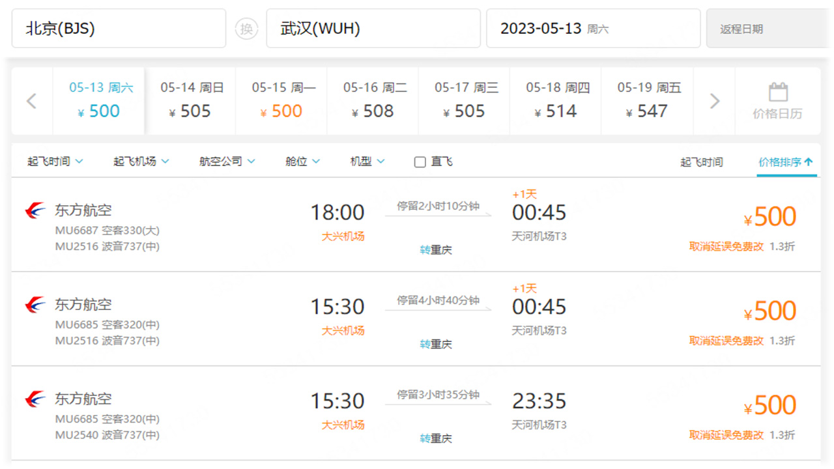This screenshot has height=469, width=834.
Task: Click the ¥500 price on the first flight
Action: 771,216
